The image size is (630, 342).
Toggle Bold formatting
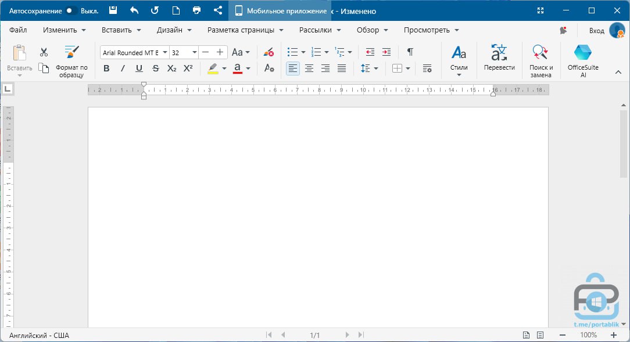point(106,69)
